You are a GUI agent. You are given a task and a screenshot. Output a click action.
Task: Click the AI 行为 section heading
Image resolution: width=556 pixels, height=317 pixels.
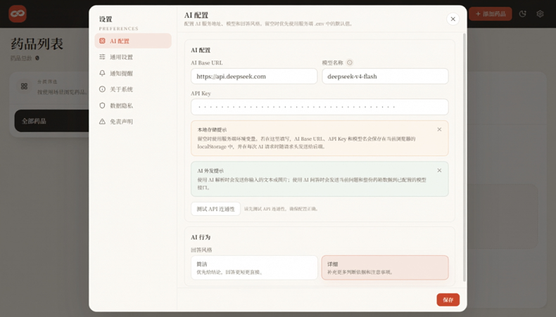point(201,238)
